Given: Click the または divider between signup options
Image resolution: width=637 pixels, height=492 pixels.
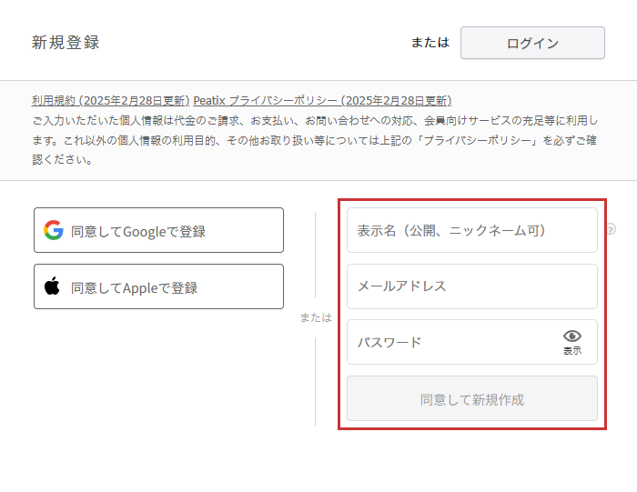Looking at the screenshot, I should (x=316, y=318).
